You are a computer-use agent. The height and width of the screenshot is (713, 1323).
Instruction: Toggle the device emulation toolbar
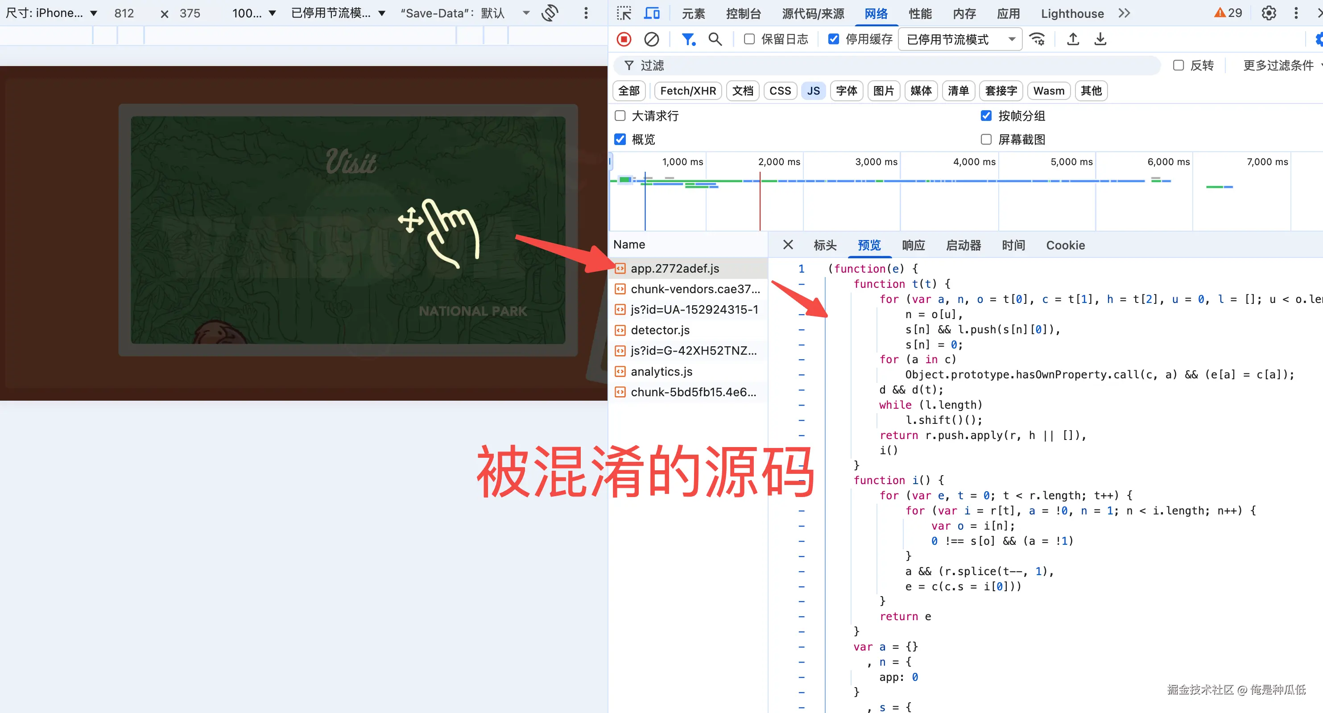pyautogui.click(x=651, y=13)
